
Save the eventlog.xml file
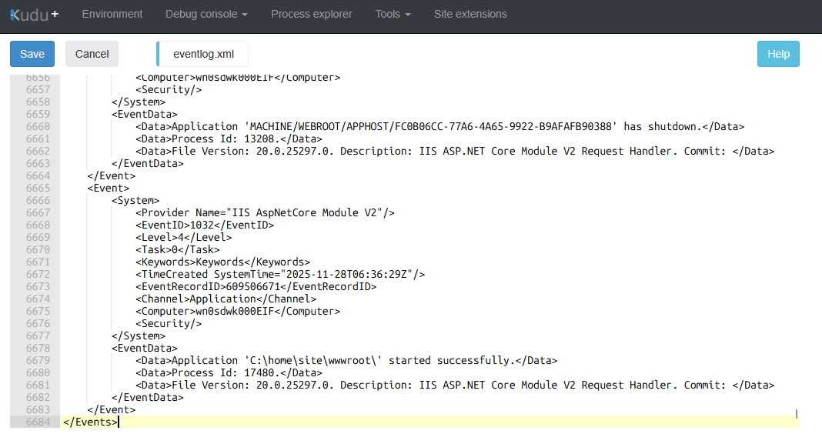[32, 54]
